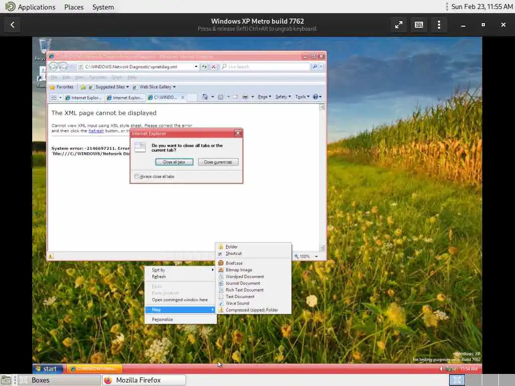Image resolution: width=515 pixels, height=386 pixels.
Task: Open Sort by in desktop context menu
Action: click(x=181, y=270)
